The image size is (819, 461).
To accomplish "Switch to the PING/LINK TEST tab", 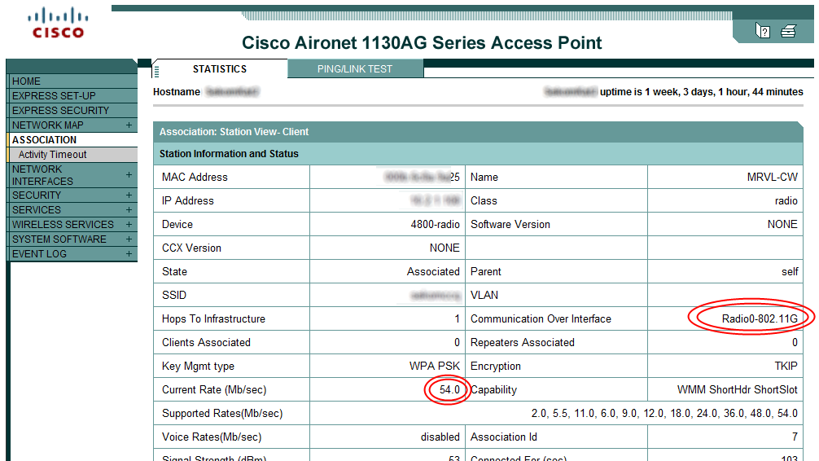I will 355,69.
